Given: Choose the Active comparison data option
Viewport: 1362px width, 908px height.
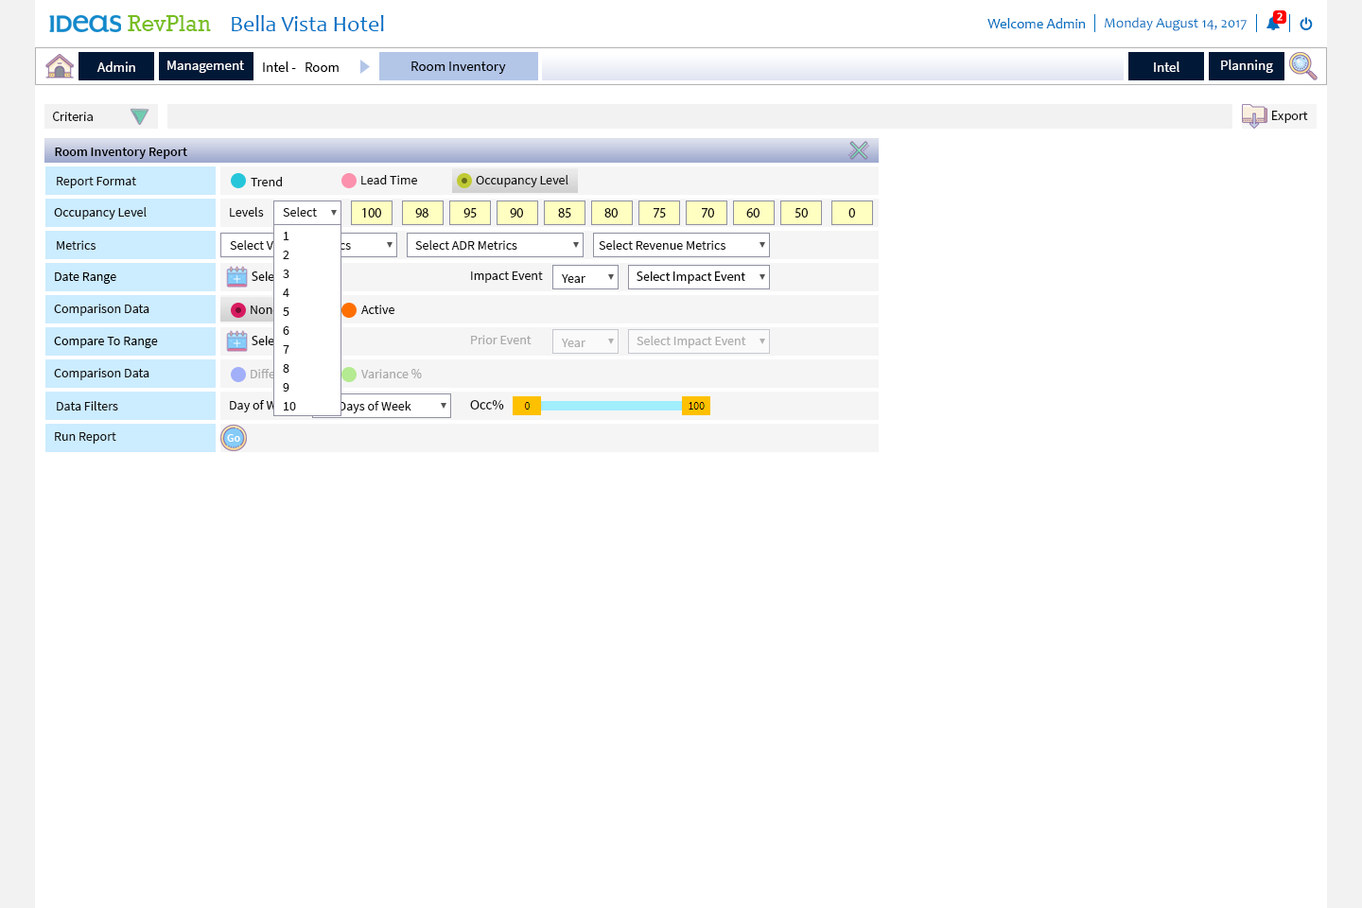Looking at the screenshot, I should 349,310.
